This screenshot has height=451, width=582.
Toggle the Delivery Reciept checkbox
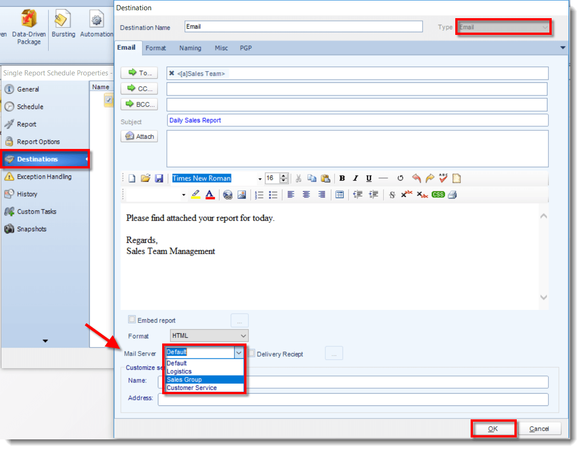[252, 353]
